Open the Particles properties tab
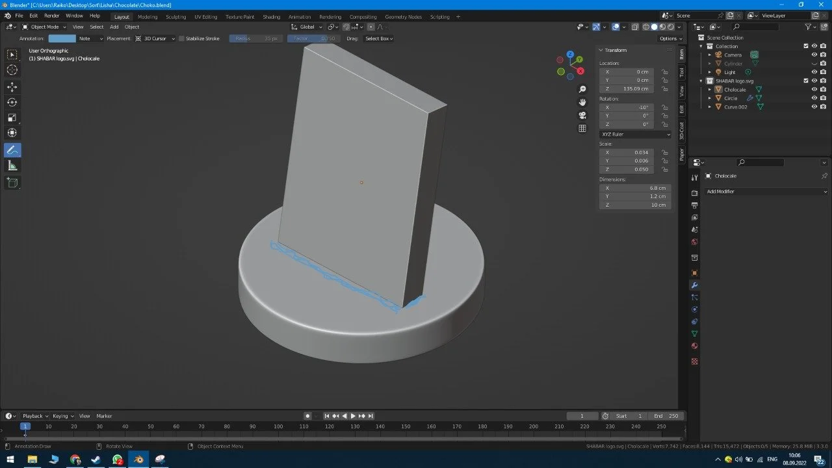Viewport: 832px width, 468px height. [x=694, y=298]
